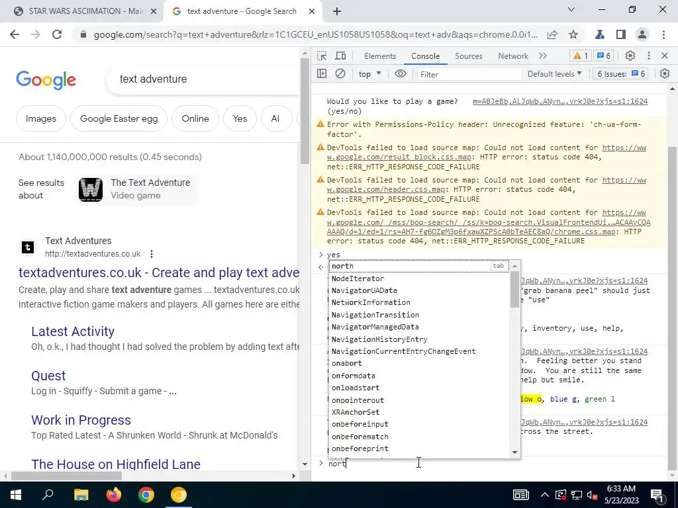Open The House on Highfield Lane link
The height and width of the screenshot is (508, 678).
point(116,464)
